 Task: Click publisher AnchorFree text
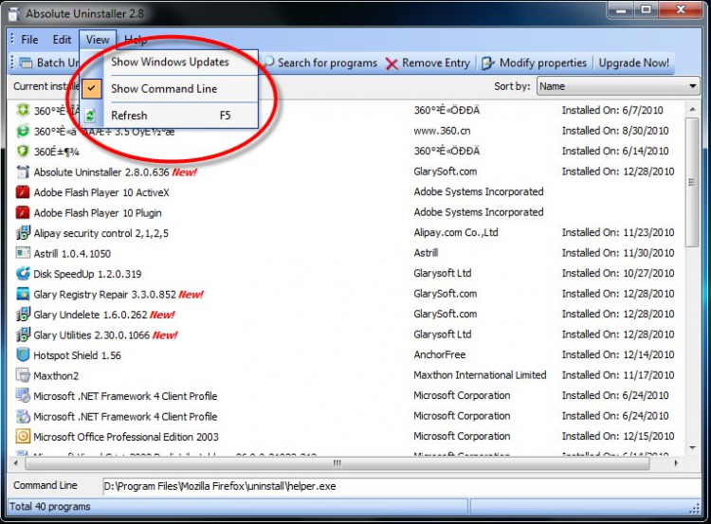pyautogui.click(x=439, y=354)
